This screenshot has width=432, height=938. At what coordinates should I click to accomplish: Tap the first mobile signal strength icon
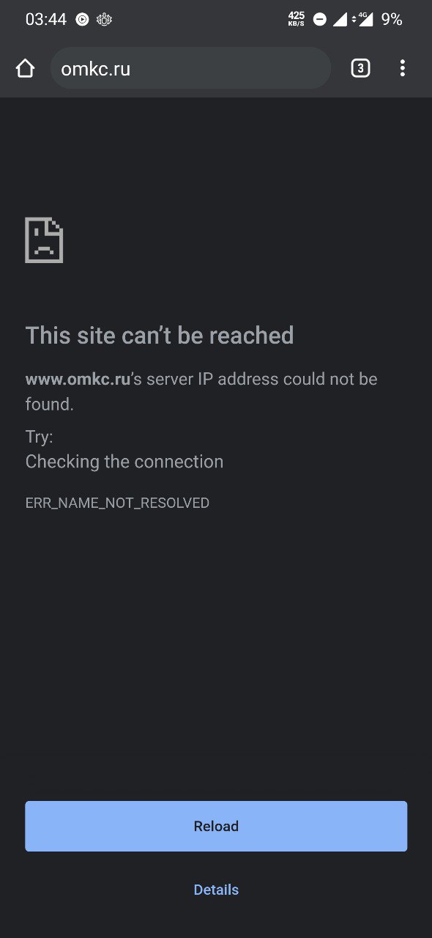point(340,20)
